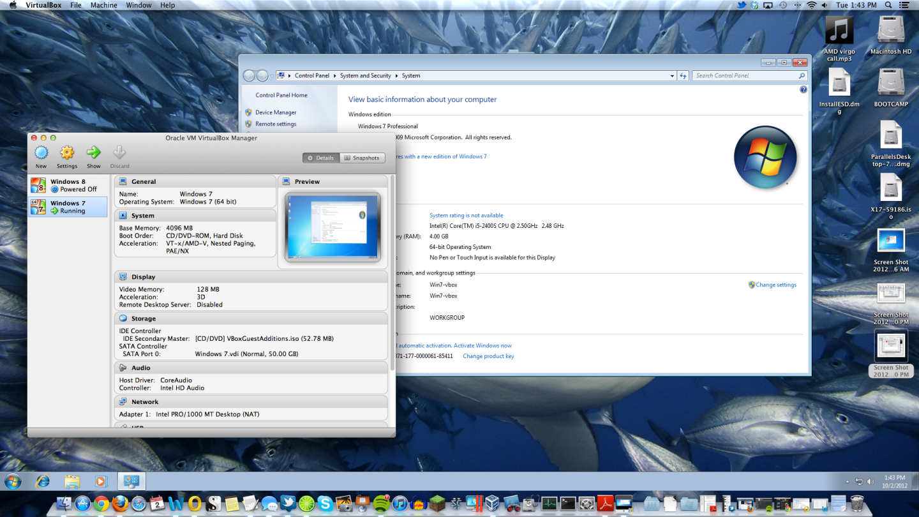This screenshot has height=517, width=919.
Task: Open the Machine menu in the menu bar
Action: [103, 4]
